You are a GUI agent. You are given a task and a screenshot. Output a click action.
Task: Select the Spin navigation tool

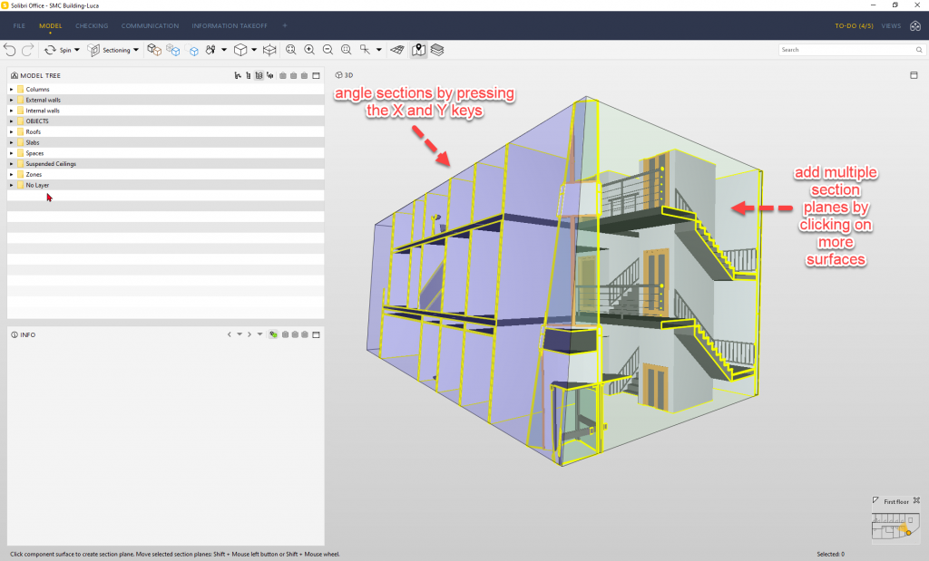pyautogui.click(x=57, y=50)
